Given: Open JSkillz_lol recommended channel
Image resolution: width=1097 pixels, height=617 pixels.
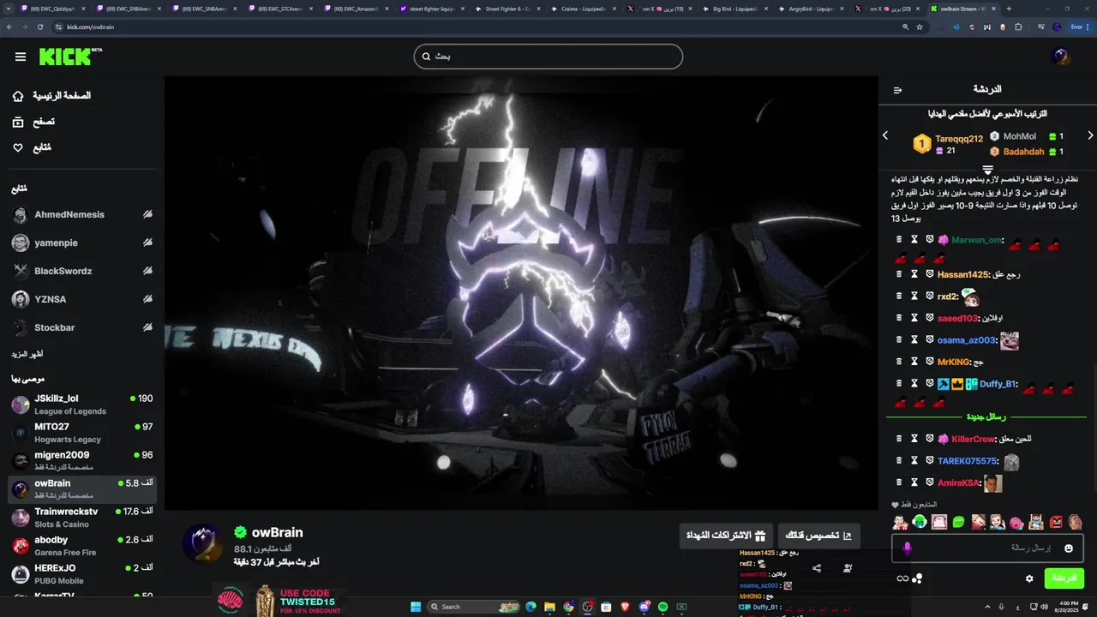Looking at the screenshot, I should 82,404.
